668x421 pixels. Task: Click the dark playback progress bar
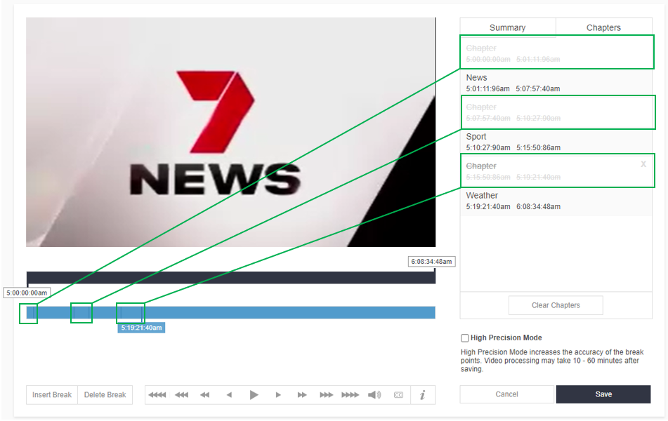(x=230, y=278)
